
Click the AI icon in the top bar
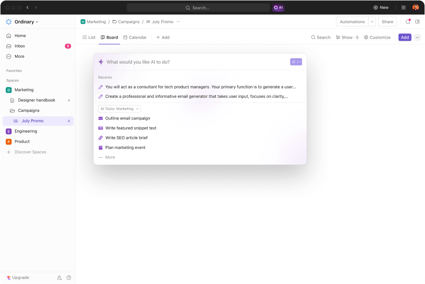pyautogui.click(x=278, y=8)
